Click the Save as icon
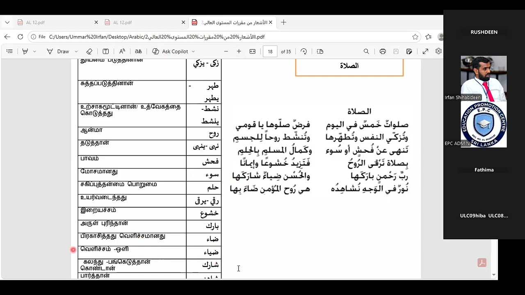This screenshot has width=525, height=295. (409, 51)
